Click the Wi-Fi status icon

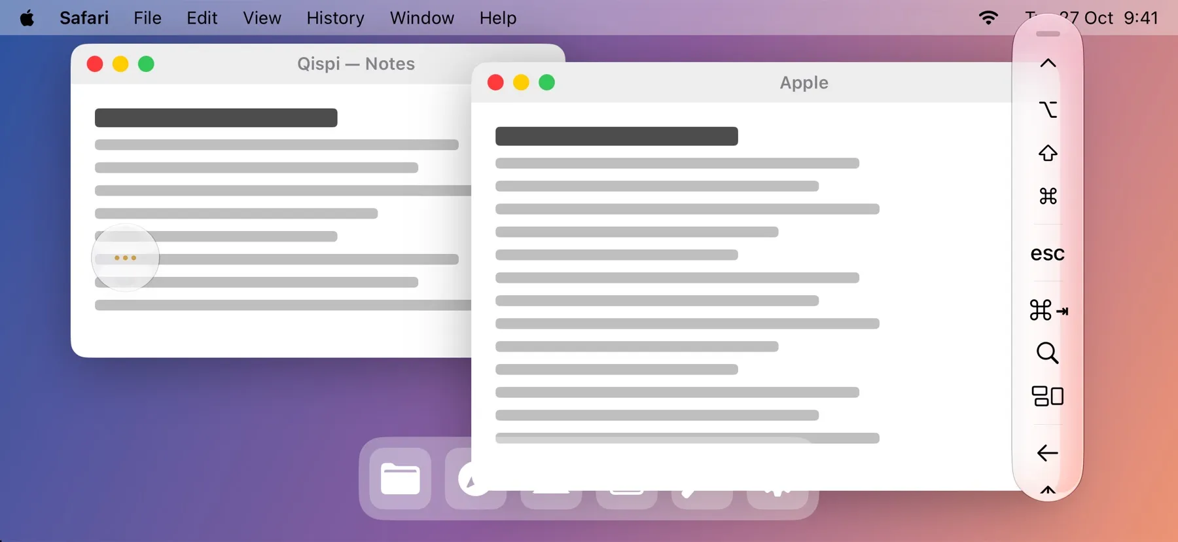988,18
